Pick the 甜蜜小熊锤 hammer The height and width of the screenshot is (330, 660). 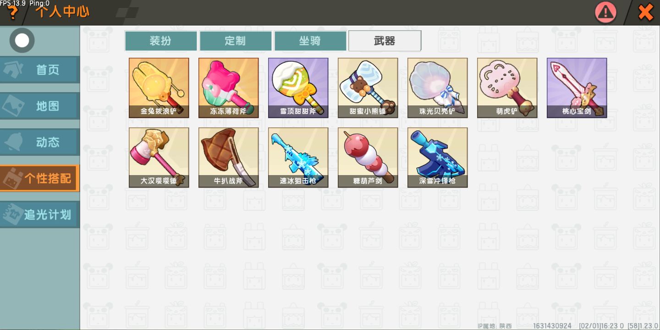(368, 88)
